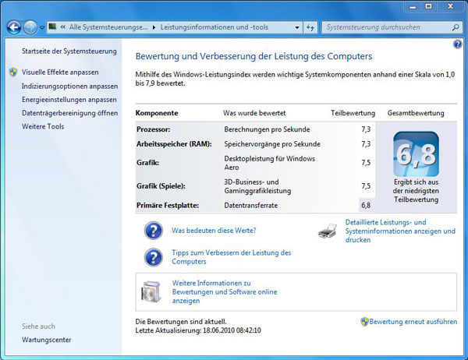
Task: Click the refresh button beside address bar
Action: pyautogui.click(x=310, y=27)
